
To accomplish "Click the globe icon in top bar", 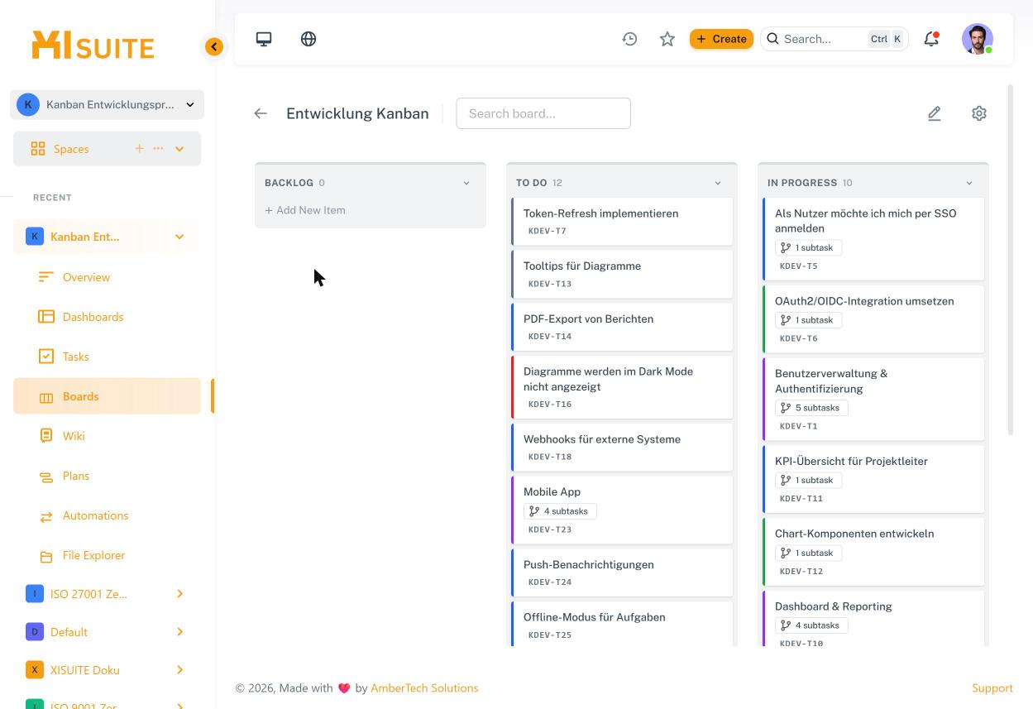I will coord(308,39).
